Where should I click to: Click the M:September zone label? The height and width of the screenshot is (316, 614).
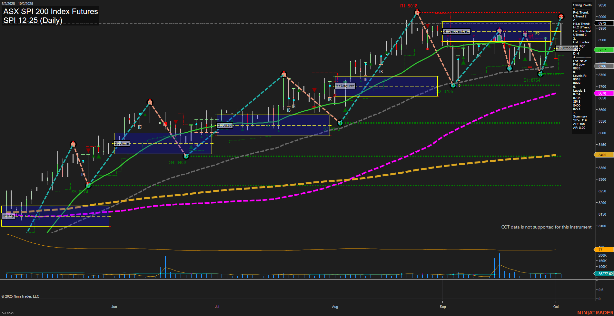(456, 31)
